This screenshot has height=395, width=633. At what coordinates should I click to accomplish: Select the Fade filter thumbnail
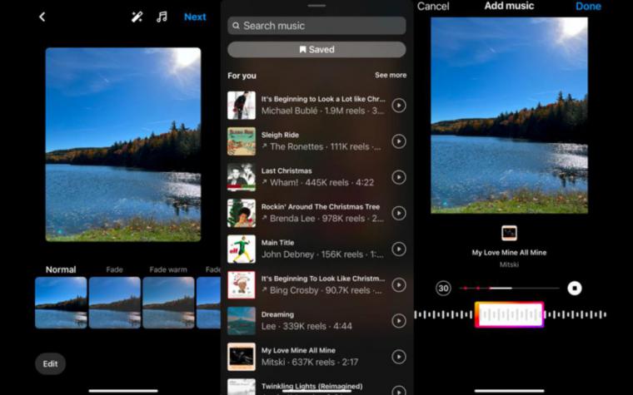click(115, 303)
